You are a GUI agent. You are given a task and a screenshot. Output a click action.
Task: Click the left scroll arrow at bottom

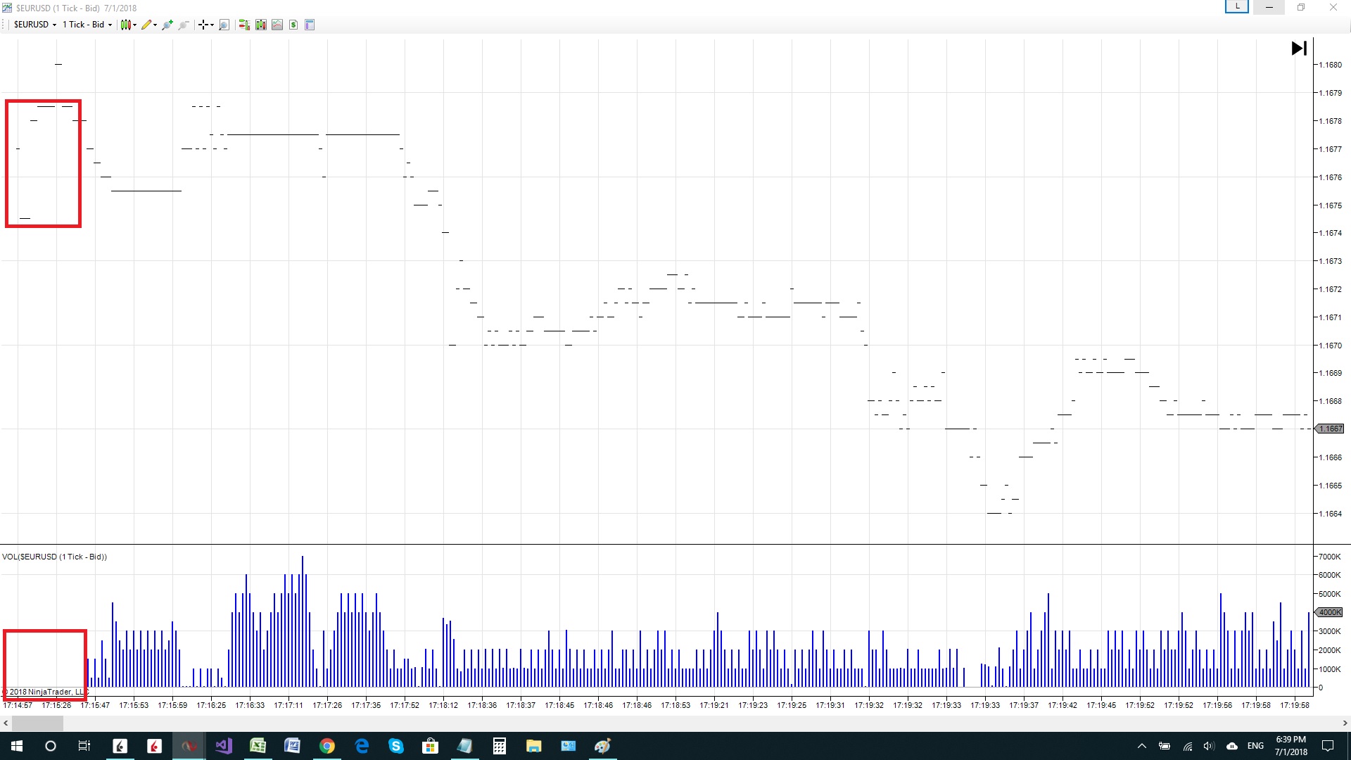pyautogui.click(x=6, y=723)
